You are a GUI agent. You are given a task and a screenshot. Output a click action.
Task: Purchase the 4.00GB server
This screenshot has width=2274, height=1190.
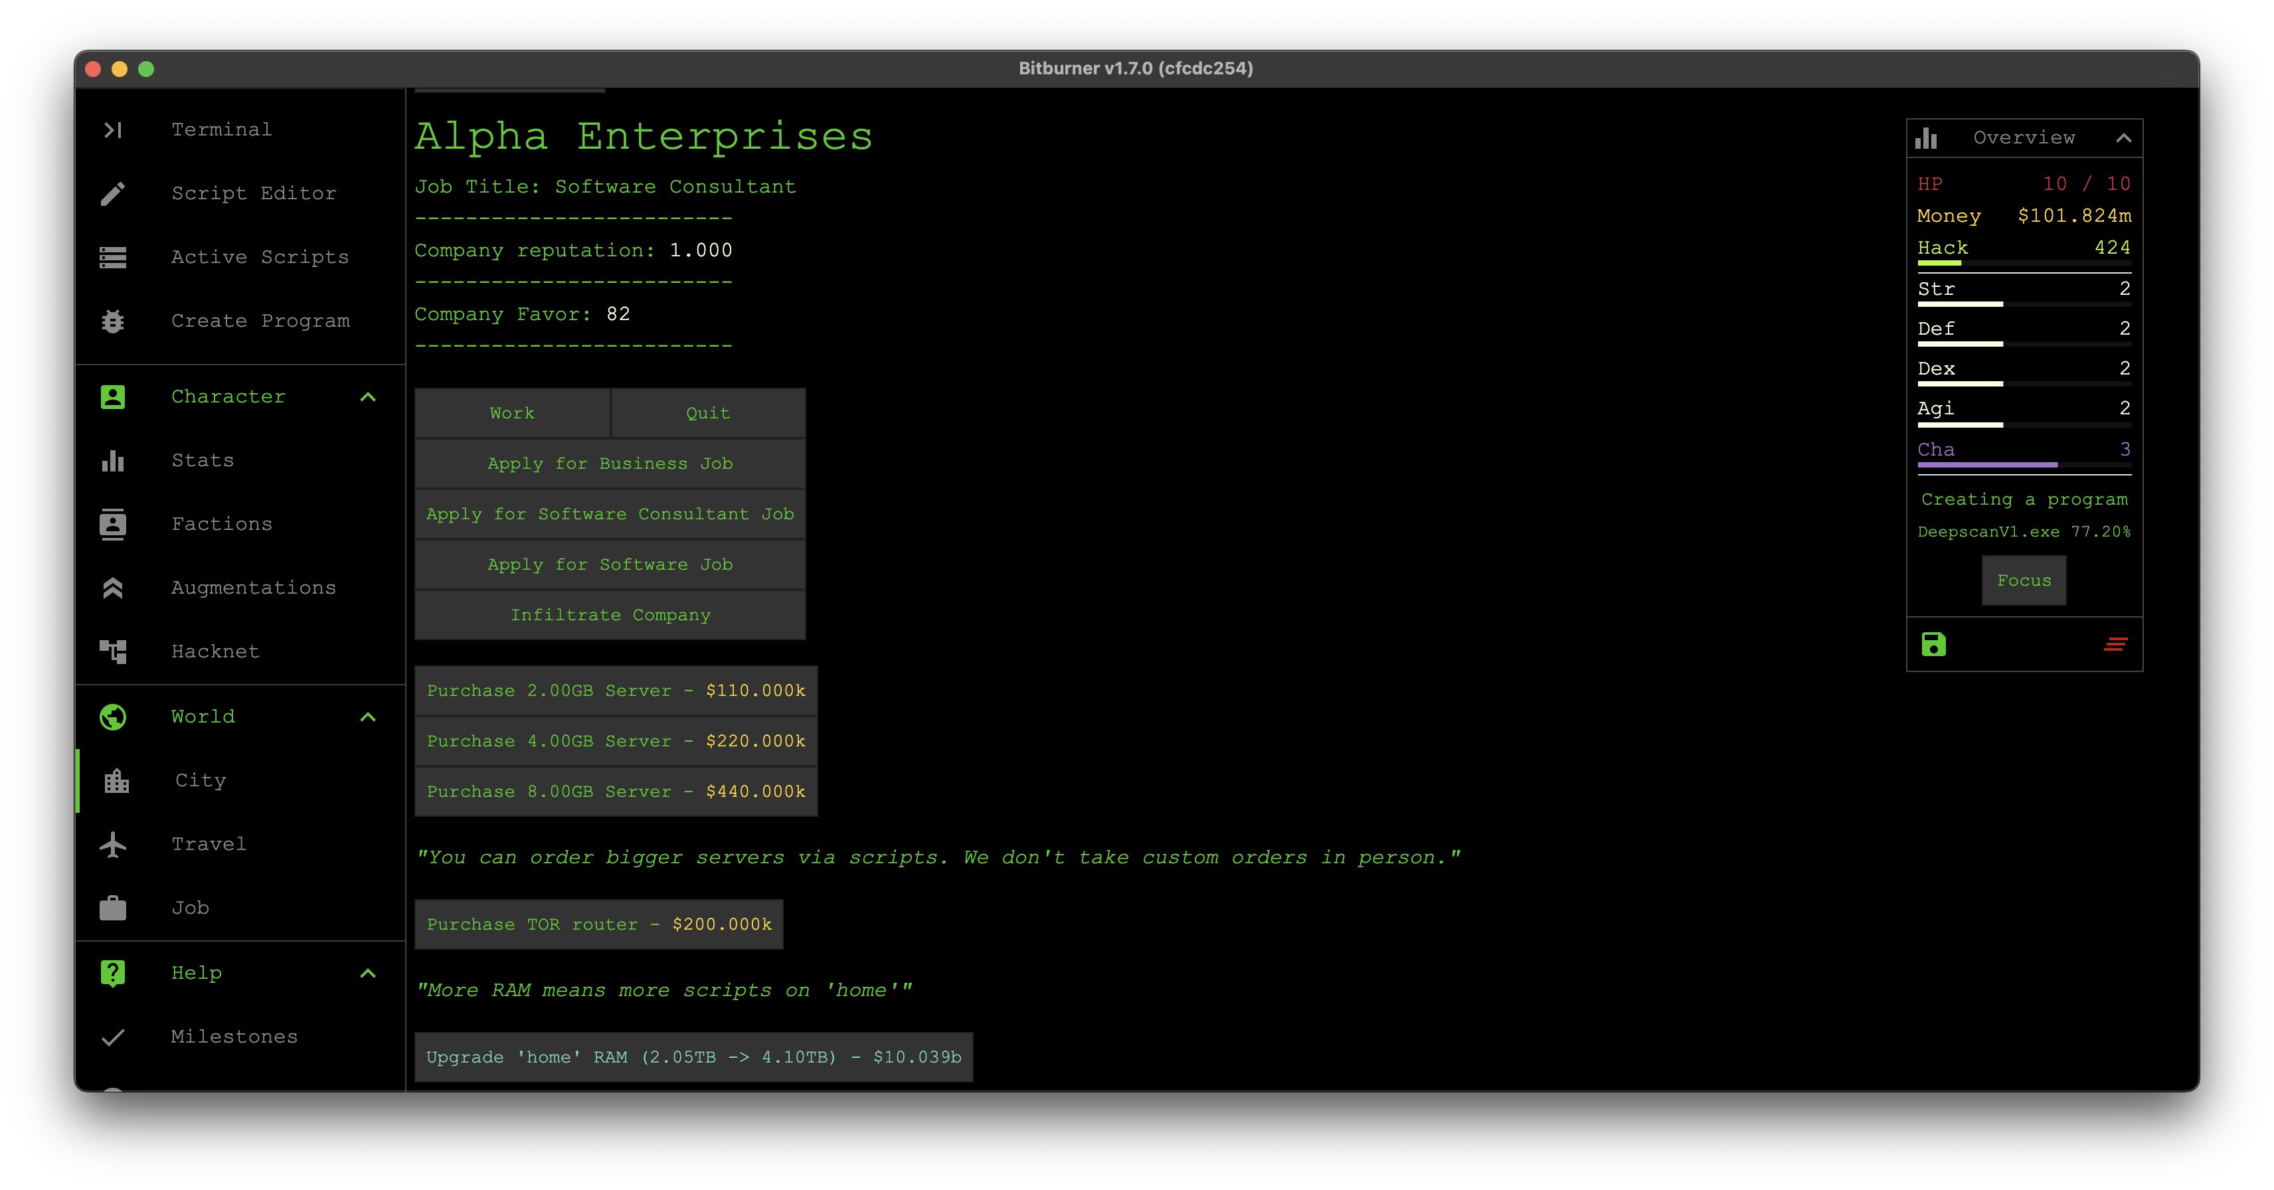tap(616, 740)
